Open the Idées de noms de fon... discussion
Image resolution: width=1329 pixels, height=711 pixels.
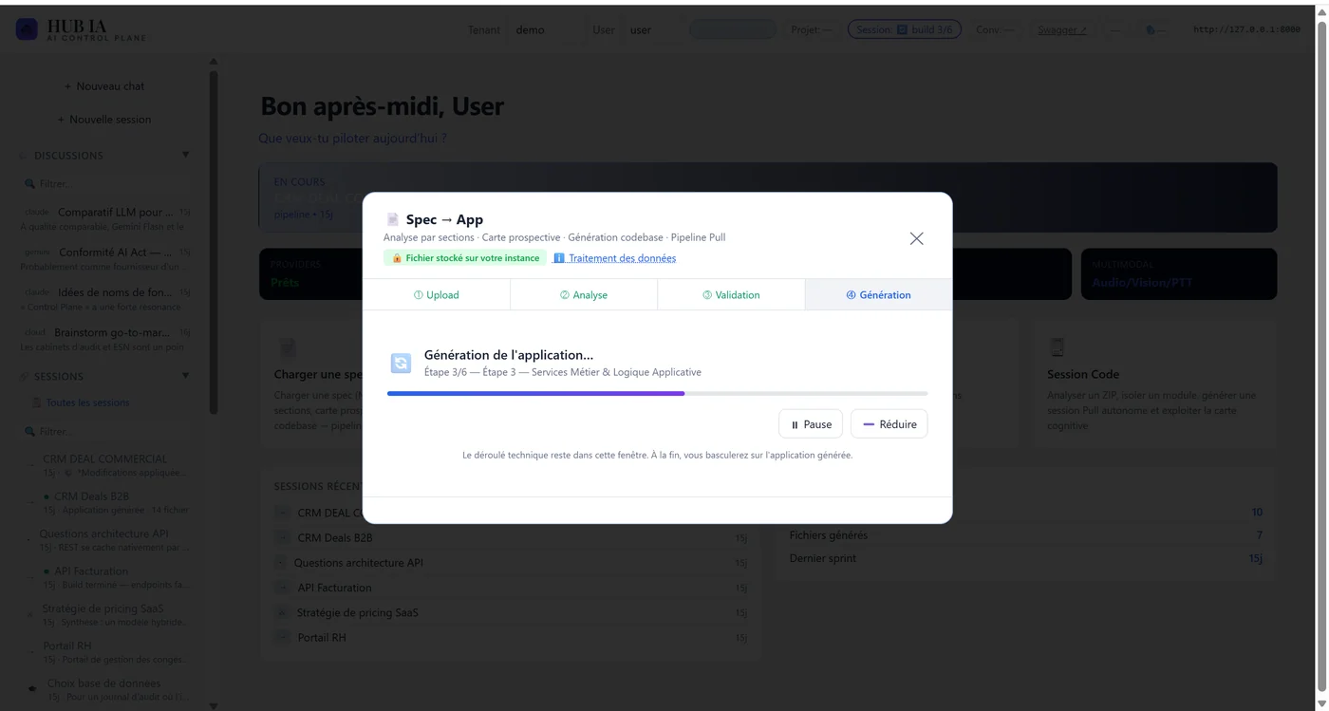(105, 299)
